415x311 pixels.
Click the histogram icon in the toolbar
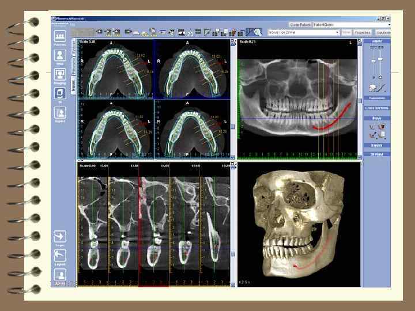[182, 32]
